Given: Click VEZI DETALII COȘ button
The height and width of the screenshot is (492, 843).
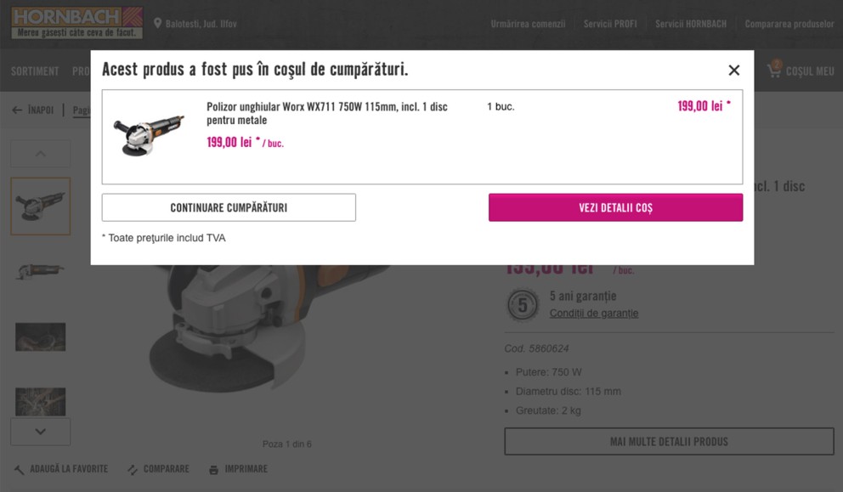Looking at the screenshot, I should 615,207.
